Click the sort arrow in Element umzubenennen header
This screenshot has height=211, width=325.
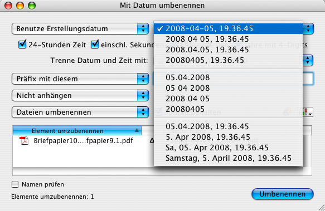(137, 130)
